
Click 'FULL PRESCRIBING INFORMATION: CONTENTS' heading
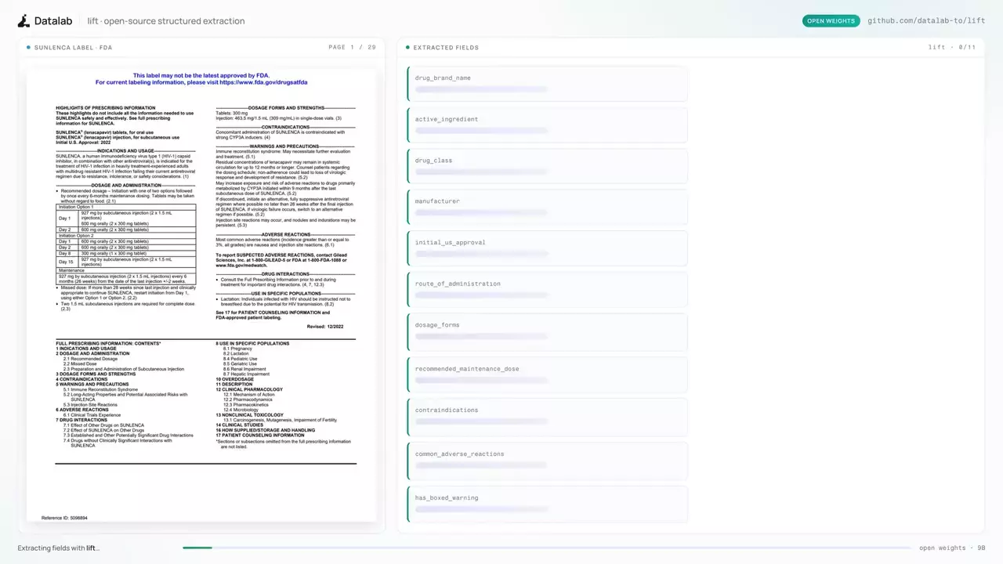click(108, 344)
